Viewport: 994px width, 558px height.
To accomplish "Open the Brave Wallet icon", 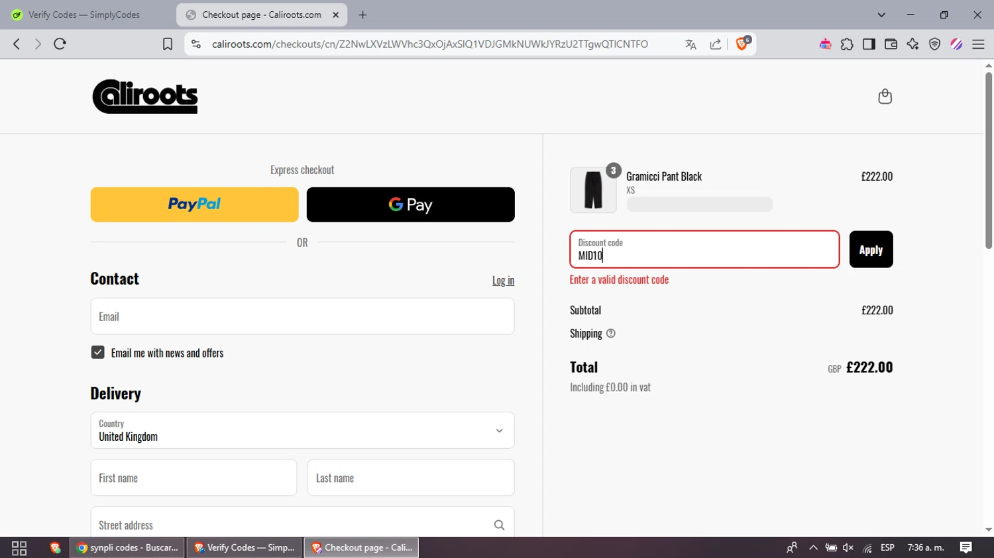I will tap(891, 44).
